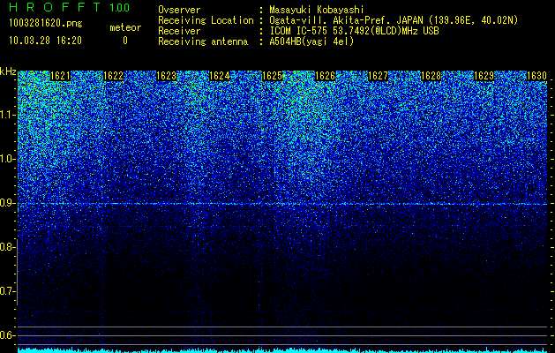The image size is (555, 353).
Task: Click the 1622 time marker
Action: point(113,76)
